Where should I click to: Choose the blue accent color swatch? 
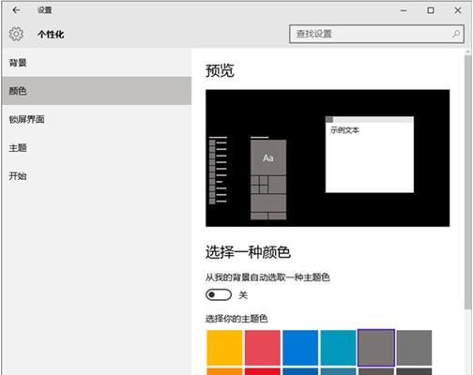(x=300, y=348)
